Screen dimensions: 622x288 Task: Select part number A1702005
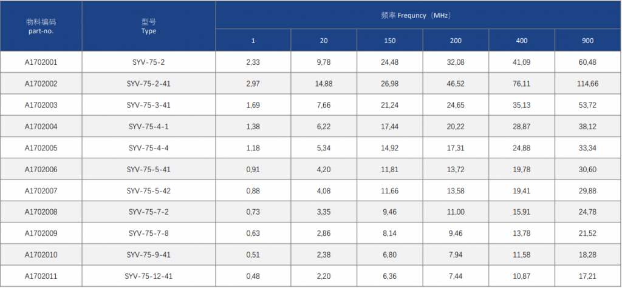point(41,148)
